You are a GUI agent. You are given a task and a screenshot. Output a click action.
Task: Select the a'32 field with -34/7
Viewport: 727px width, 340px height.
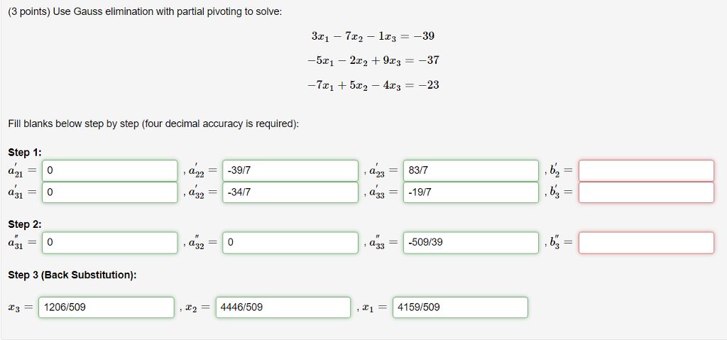pos(290,192)
